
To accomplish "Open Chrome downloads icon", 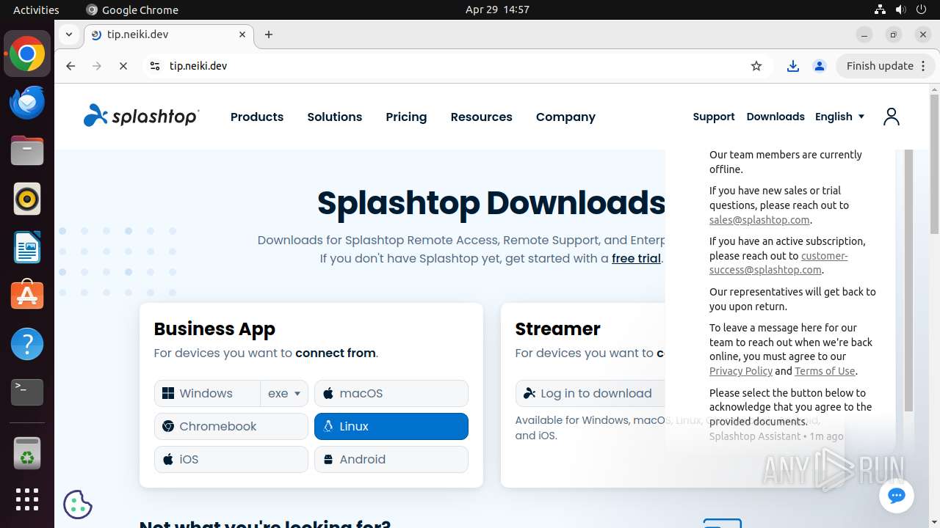I will coord(792,66).
